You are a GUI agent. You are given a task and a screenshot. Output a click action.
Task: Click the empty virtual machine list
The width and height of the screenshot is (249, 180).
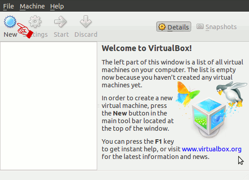49,106
